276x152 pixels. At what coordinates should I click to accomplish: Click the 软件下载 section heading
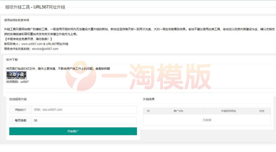pyautogui.click(x=12, y=60)
